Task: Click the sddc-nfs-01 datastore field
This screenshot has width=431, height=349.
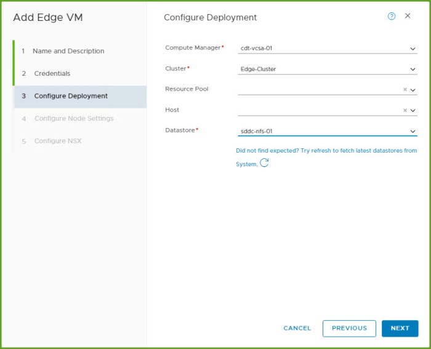Action: [x=320, y=131]
